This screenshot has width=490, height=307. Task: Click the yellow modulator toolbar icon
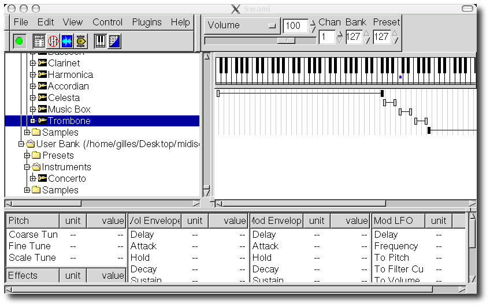[x=81, y=41]
